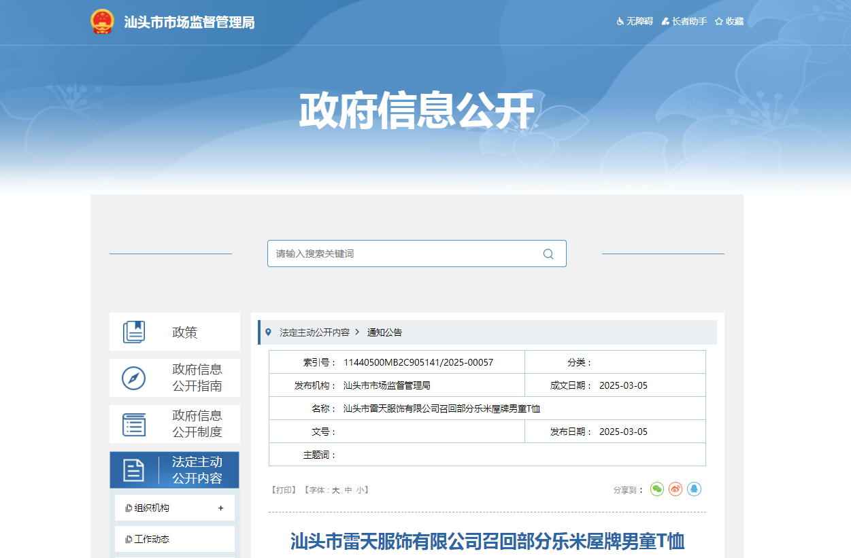This screenshot has height=558, width=851.
Task: Expand 组织机构 with the plus sign
Action: pyautogui.click(x=220, y=508)
